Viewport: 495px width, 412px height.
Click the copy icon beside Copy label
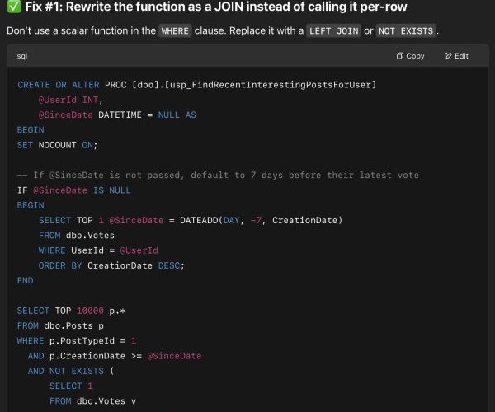399,56
